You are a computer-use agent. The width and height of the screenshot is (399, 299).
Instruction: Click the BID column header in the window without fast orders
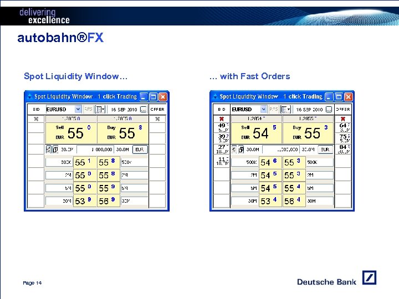point(36,109)
